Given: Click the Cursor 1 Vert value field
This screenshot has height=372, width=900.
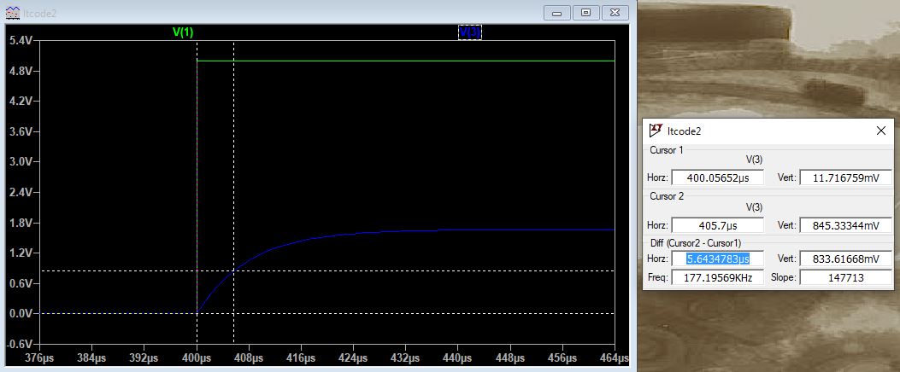Looking at the screenshot, I should 844,177.
